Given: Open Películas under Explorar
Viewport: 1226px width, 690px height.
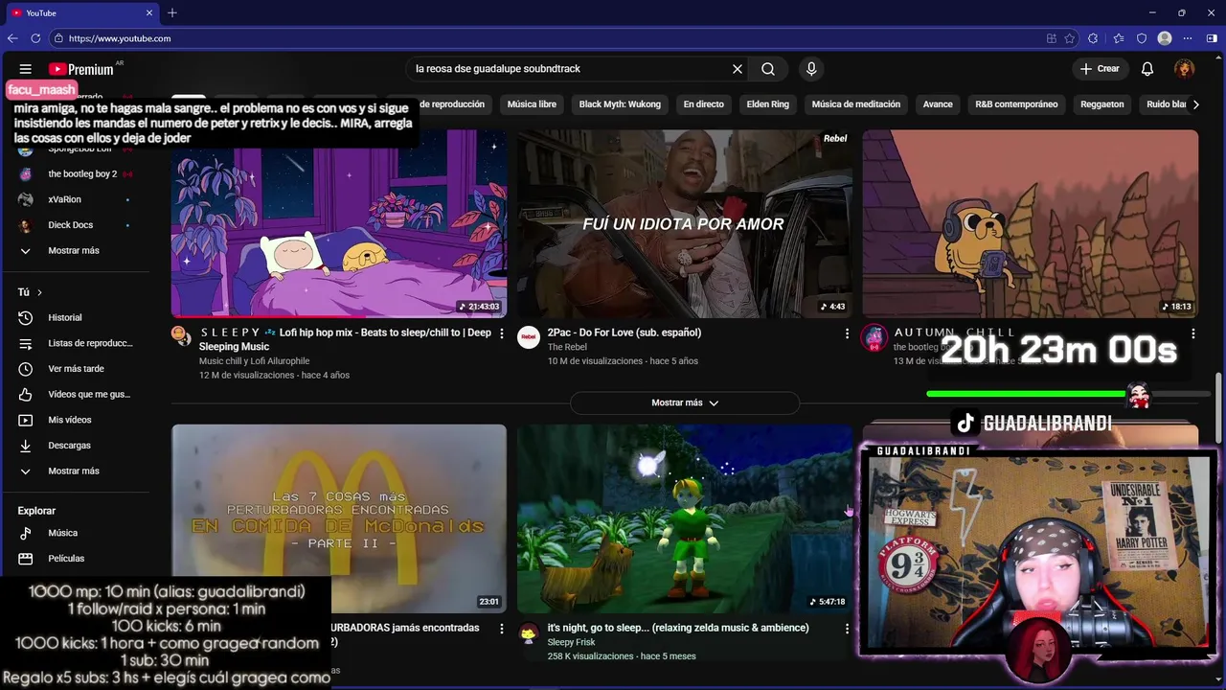Looking at the screenshot, I should (x=77, y=559).
